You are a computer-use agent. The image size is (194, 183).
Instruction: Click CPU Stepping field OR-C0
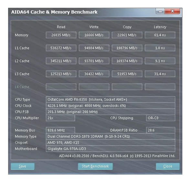pyautogui.click(x=161, y=118)
